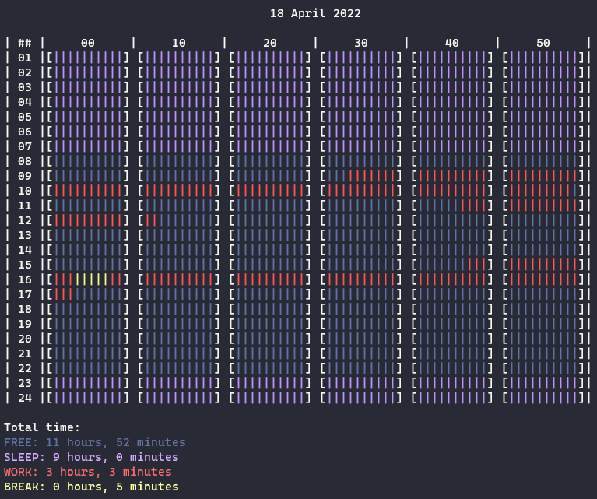Click the date heading "18 April 2022"
Viewport: 597px width, 499px height.
[x=315, y=13]
